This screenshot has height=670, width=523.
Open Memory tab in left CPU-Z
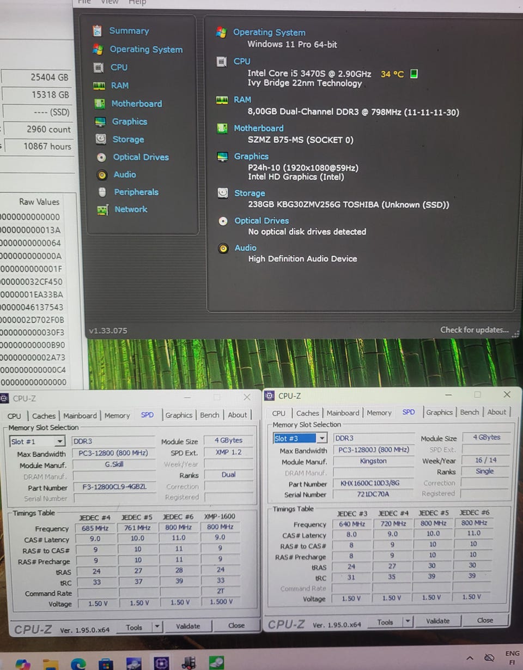pyautogui.click(x=117, y=415)
